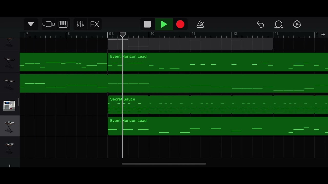Select the playhead marker on the ruler

[123, 34]
